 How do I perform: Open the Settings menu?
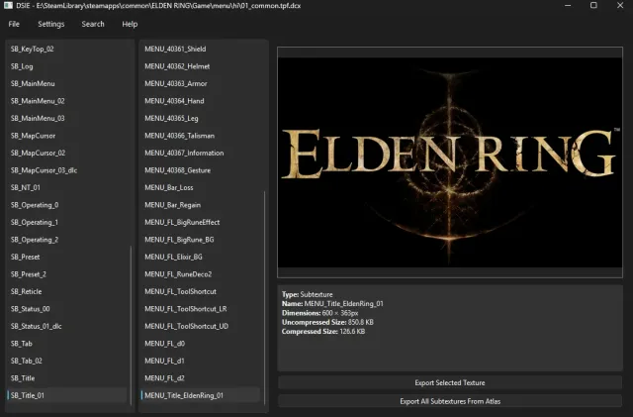(50, 24)
